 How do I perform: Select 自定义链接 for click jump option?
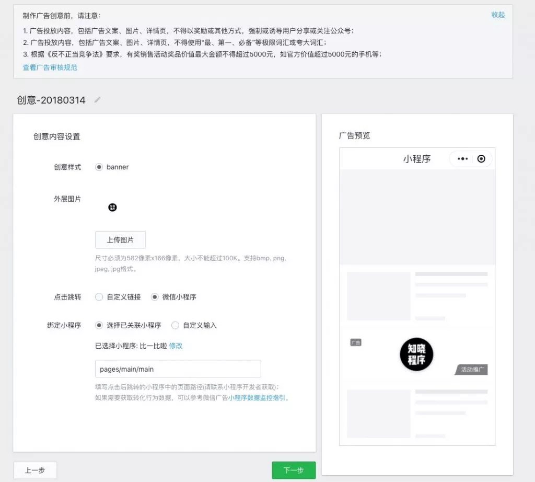[99, 297]
